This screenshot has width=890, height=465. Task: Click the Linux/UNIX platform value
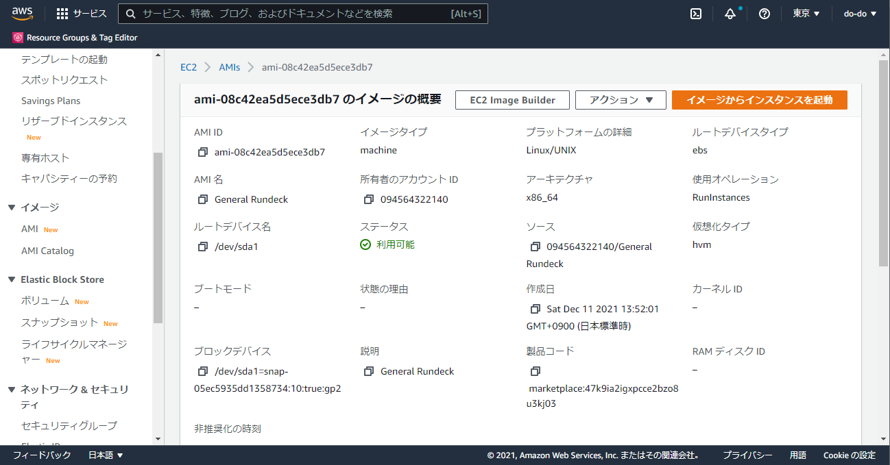coord(551,150)
